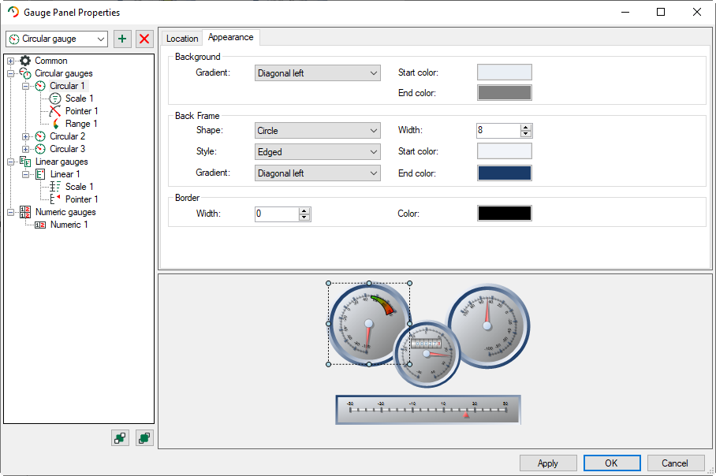Click the red X delete gauge icon

144,39
